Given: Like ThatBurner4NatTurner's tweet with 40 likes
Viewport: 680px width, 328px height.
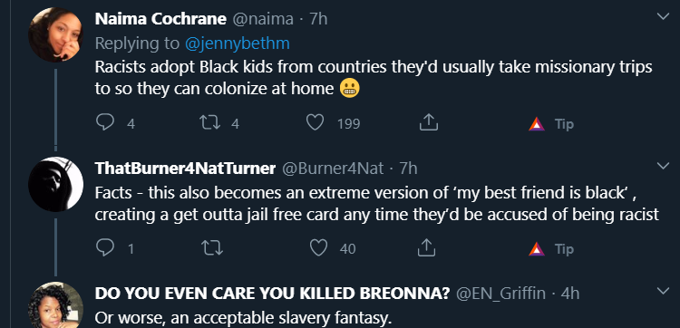Looking at the screenshot, I should pyautogui.click(x=319, y=248).
